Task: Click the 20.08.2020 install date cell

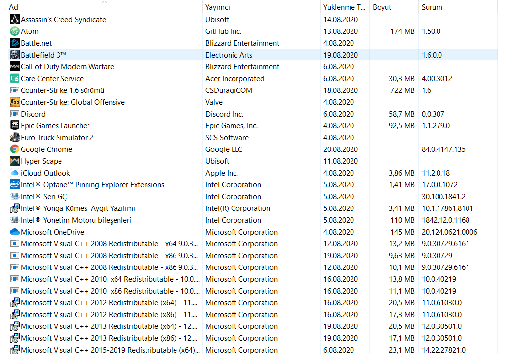Action: pos(341,149)
